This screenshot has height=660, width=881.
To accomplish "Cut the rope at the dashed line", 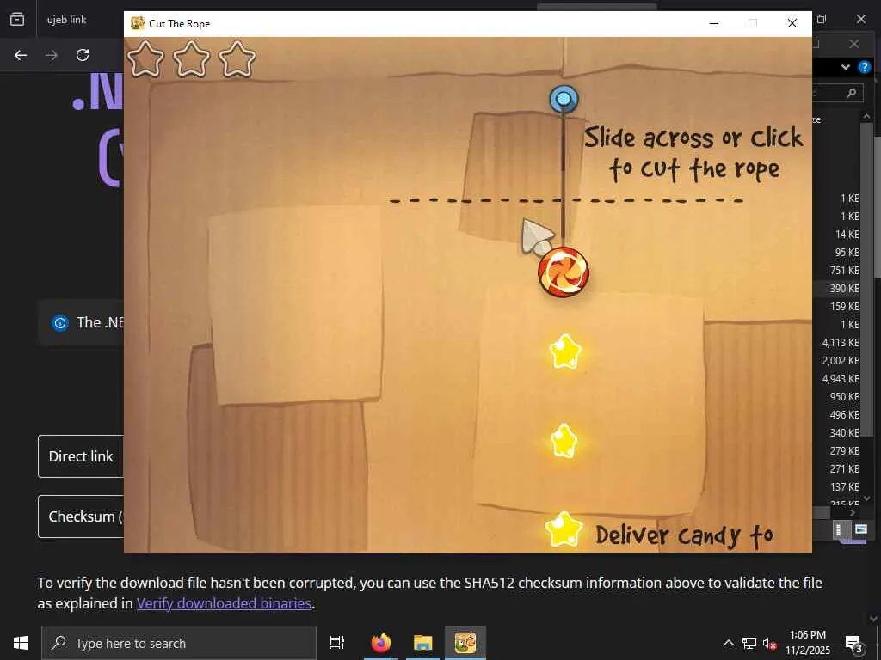I will [563, 199].
